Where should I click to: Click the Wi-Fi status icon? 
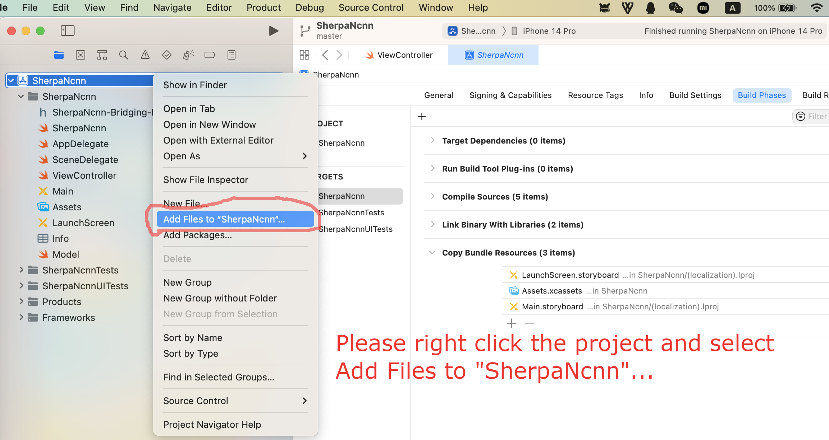(x=817, y=8)
